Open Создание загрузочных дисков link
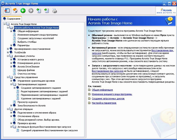Screen dimensions: 177x140 click(108, 99)
